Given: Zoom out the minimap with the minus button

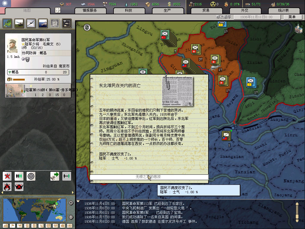Looking at the screenshot, I should click(x=71, y=217).
